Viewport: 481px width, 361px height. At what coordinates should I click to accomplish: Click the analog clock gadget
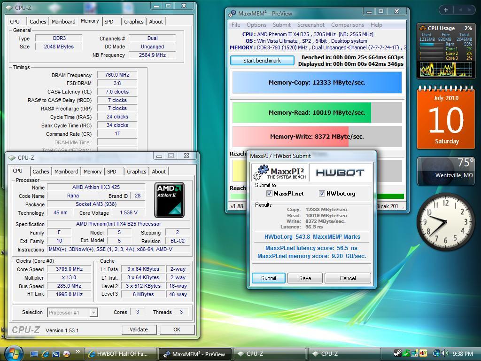[x=445, y=221]
